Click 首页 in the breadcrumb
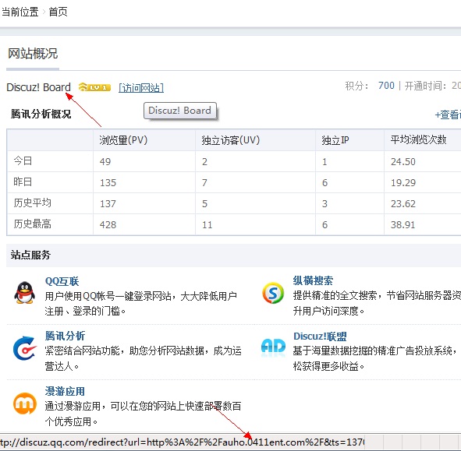The image size is (461, 451). coord(58,12)
